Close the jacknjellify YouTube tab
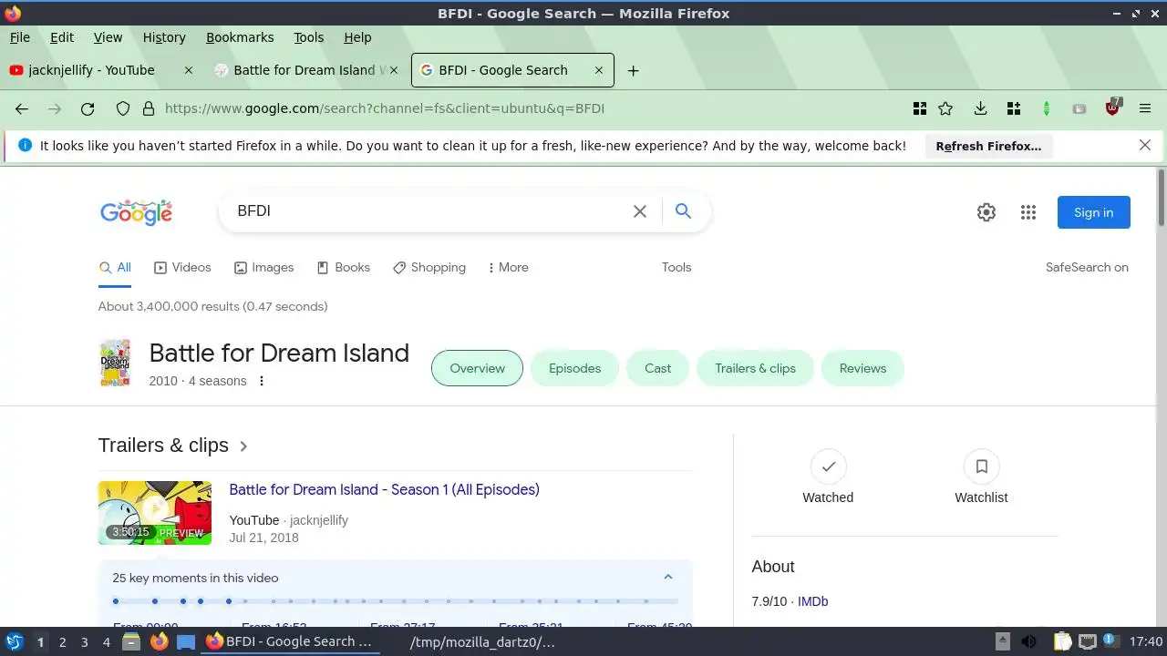Viewport: 1167px width, 656px height. (189, 70)
